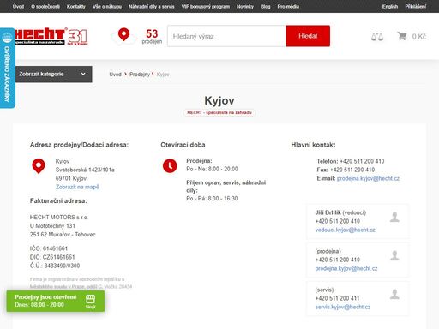Open the Novinky menu item
Image resolution: width=439 pixels, height=329 pixels.
click(x=245, y=6)
